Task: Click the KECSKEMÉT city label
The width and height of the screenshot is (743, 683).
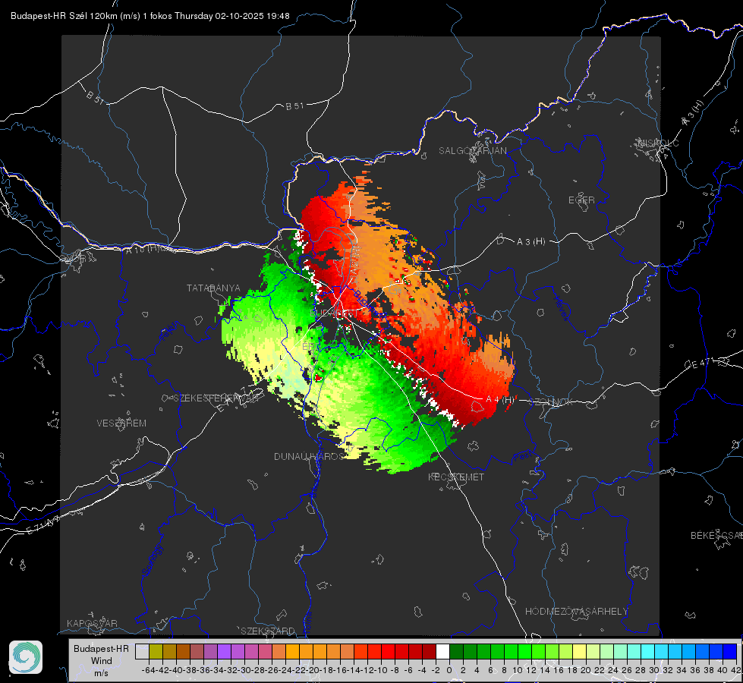Action: tap(456, 477)
